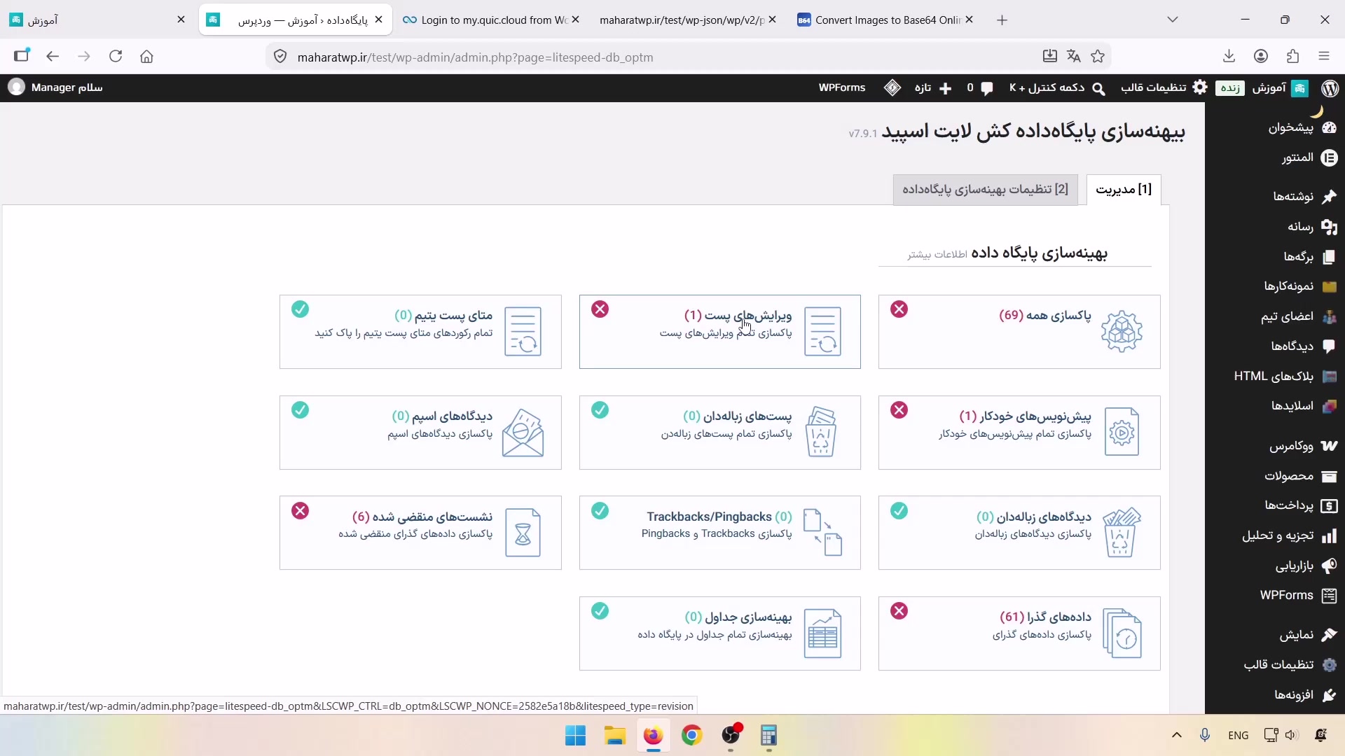This screenshot has width=1345, height=756.
Task: Click the clean-all gear cube icon
Action: click(1122, 331)
